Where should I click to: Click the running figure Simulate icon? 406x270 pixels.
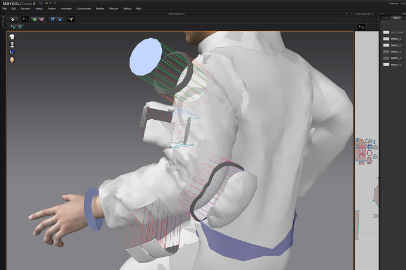tap(70, 19)
